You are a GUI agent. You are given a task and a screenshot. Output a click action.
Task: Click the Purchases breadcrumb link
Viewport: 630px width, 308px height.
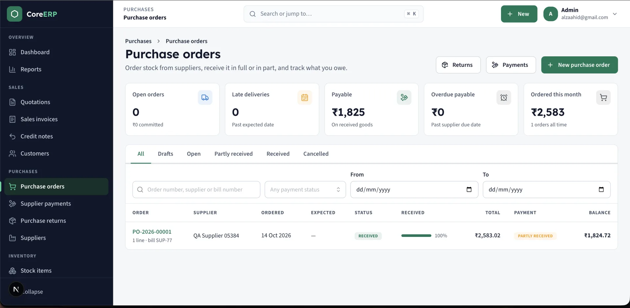click(138, 41)
